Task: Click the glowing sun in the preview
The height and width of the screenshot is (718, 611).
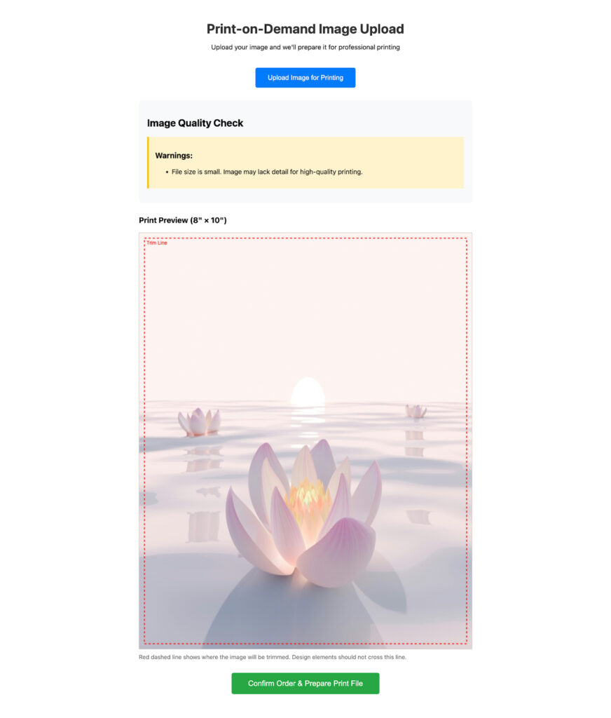Action: point(308,392)
